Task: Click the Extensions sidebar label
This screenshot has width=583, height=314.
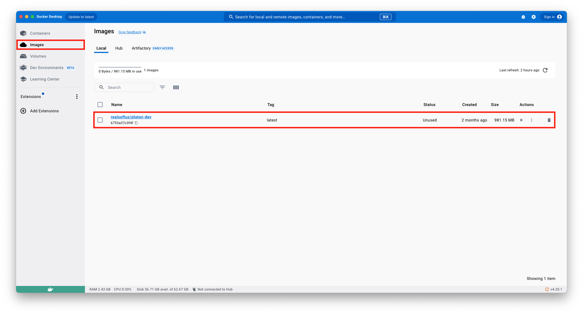Action: pyautogui.click(x=31, y=97)
